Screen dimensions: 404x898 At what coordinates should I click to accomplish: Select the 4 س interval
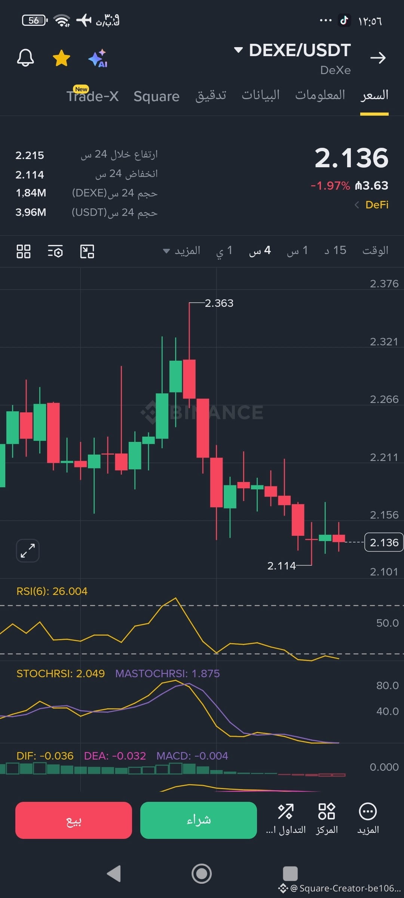pyautogui.click(x=260, y=250)
